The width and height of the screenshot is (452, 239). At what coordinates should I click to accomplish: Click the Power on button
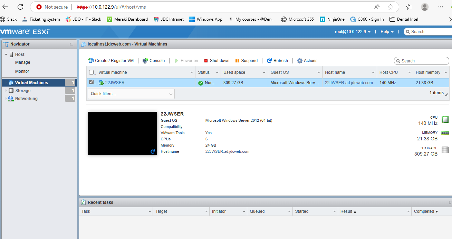186,61
